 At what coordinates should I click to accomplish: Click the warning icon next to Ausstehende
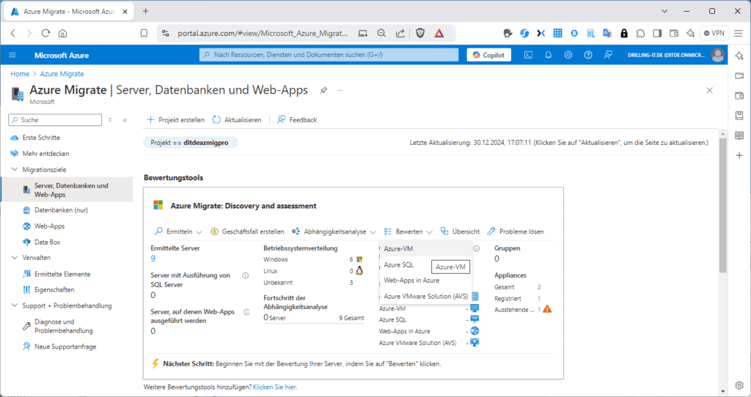point(547,309)
